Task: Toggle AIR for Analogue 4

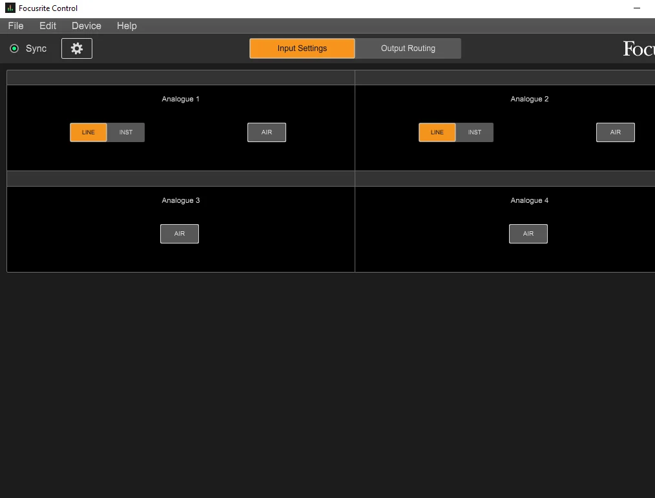Action: click(528, 234)
